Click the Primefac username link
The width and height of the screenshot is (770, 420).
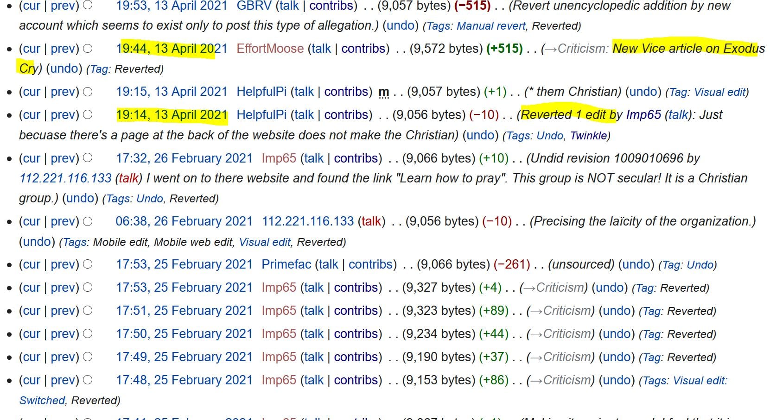click(286, 264)
